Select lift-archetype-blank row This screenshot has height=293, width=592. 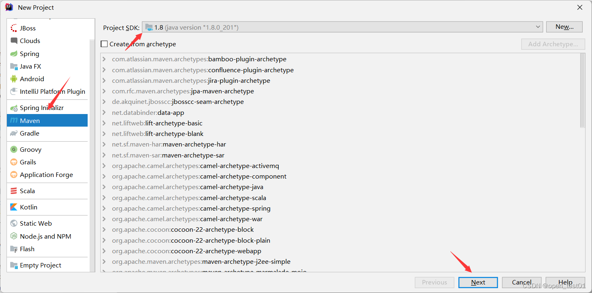click(x=340, y=134)
